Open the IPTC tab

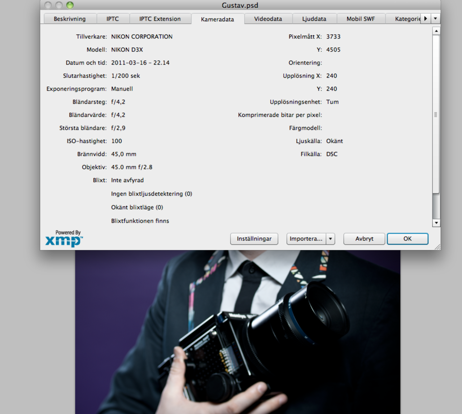(113, 19)
